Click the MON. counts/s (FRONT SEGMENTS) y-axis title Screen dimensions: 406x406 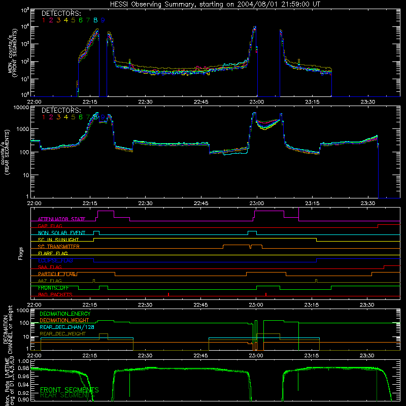point(13,53)
